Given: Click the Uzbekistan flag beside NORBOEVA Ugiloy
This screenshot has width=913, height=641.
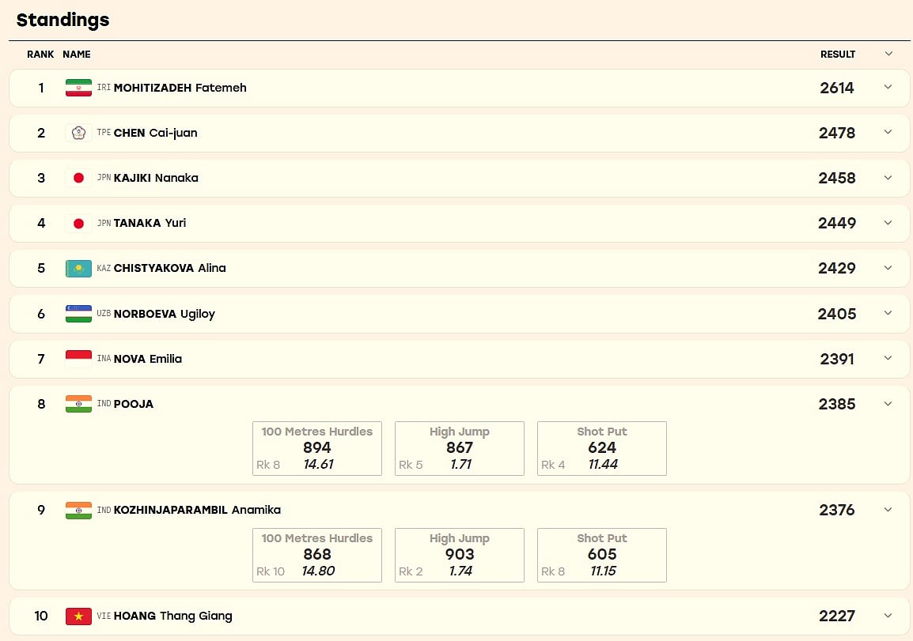Looking at the screenshot, I should tap(78, 314).
